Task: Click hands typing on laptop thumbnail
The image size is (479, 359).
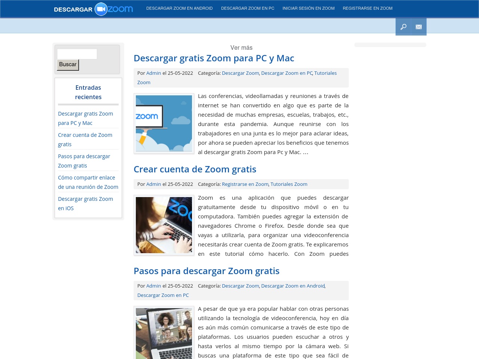Action: coord(164,225)
